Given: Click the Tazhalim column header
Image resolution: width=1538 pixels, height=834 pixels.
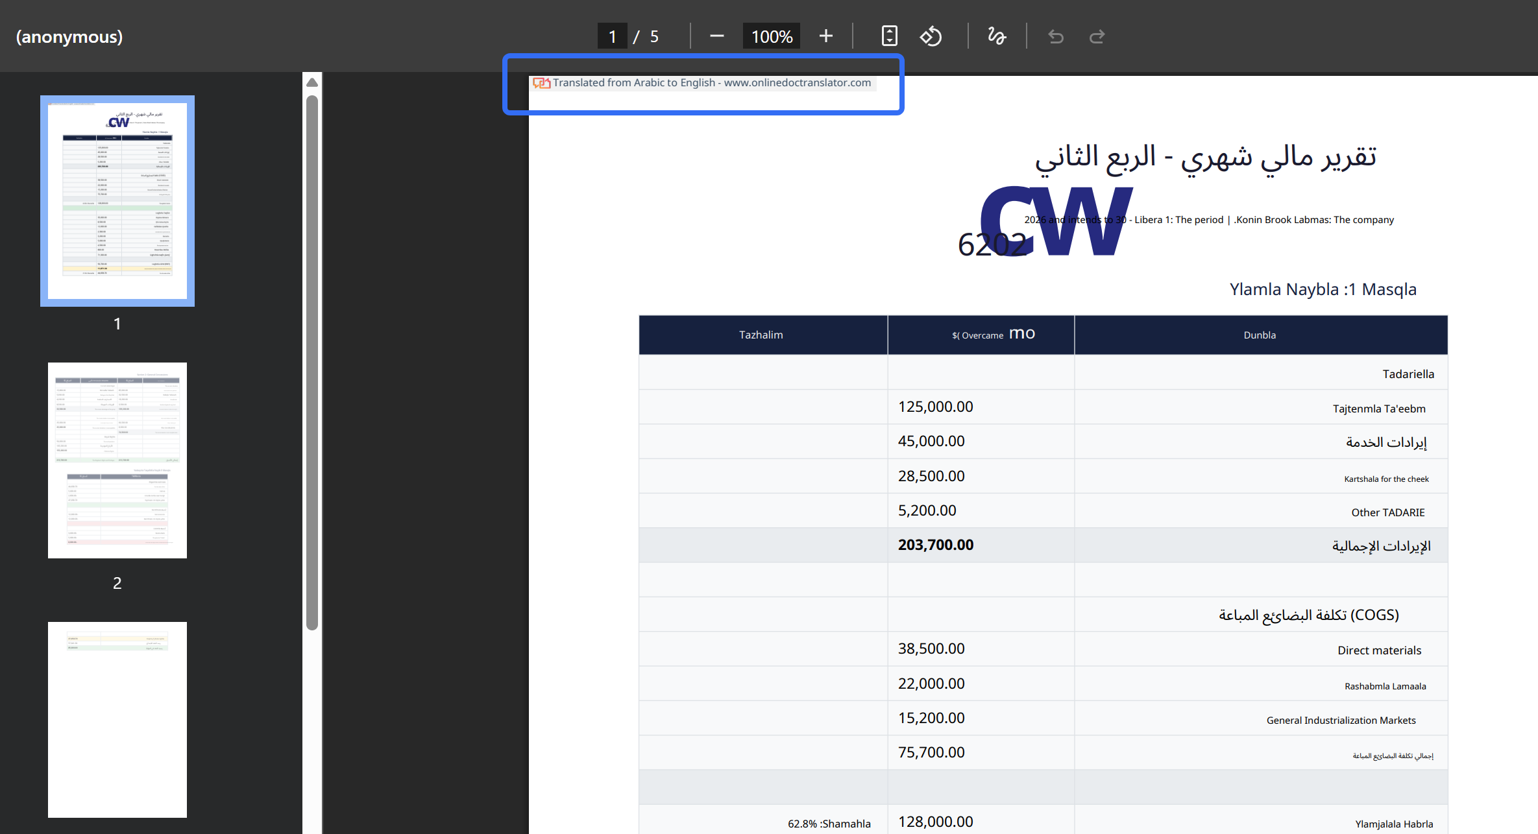Looking at the screenshot, I should (763, 335).
